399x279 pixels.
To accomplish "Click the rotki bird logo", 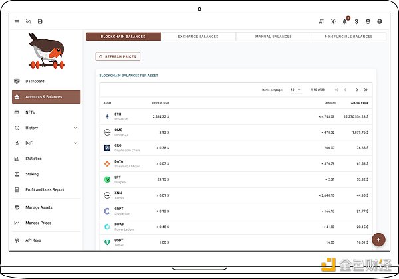I will [x=46, y=50].
